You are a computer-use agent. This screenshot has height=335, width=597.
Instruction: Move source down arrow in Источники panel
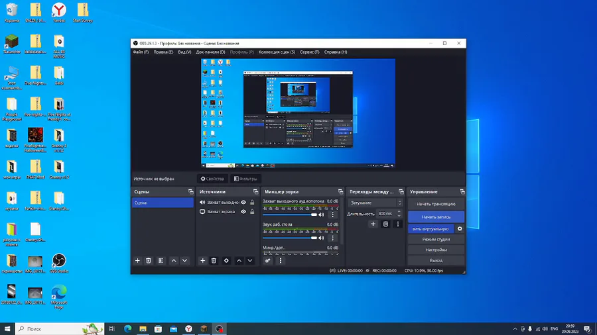point(250,261)
